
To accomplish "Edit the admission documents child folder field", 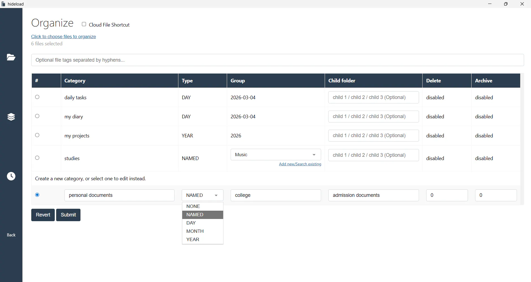I will click(x=373, y=195).
